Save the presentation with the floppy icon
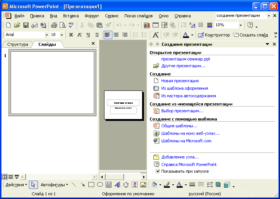 pos(26,25)
